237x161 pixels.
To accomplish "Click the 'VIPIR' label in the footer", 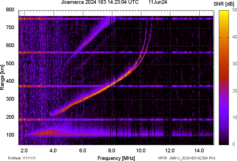I will (x=162, y=158).
